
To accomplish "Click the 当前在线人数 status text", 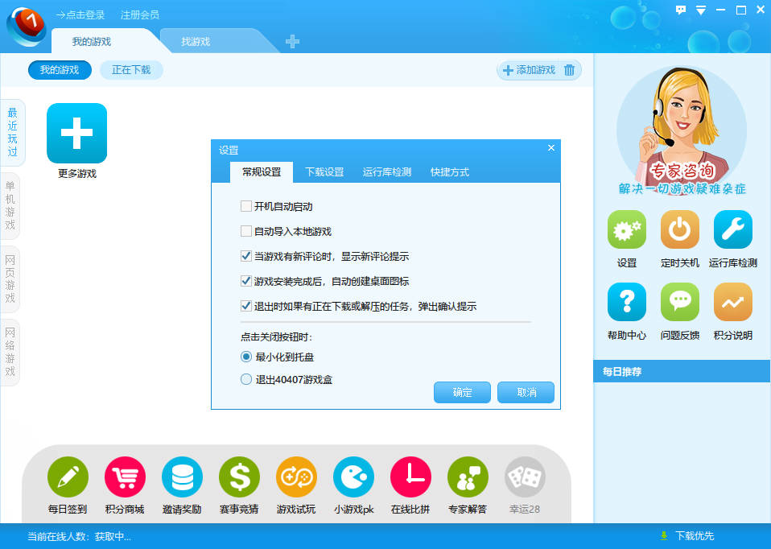I will [79, 536].
